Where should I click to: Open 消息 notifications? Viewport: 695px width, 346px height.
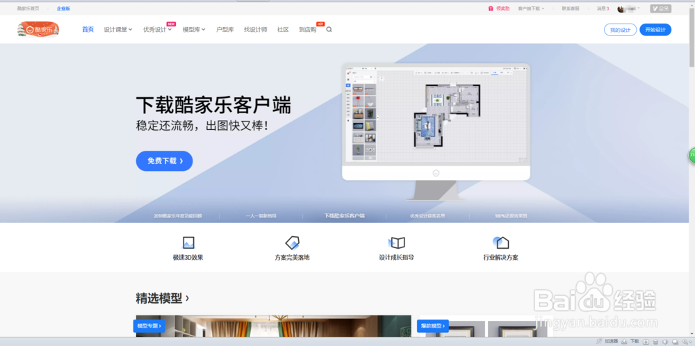coord(603,8)
